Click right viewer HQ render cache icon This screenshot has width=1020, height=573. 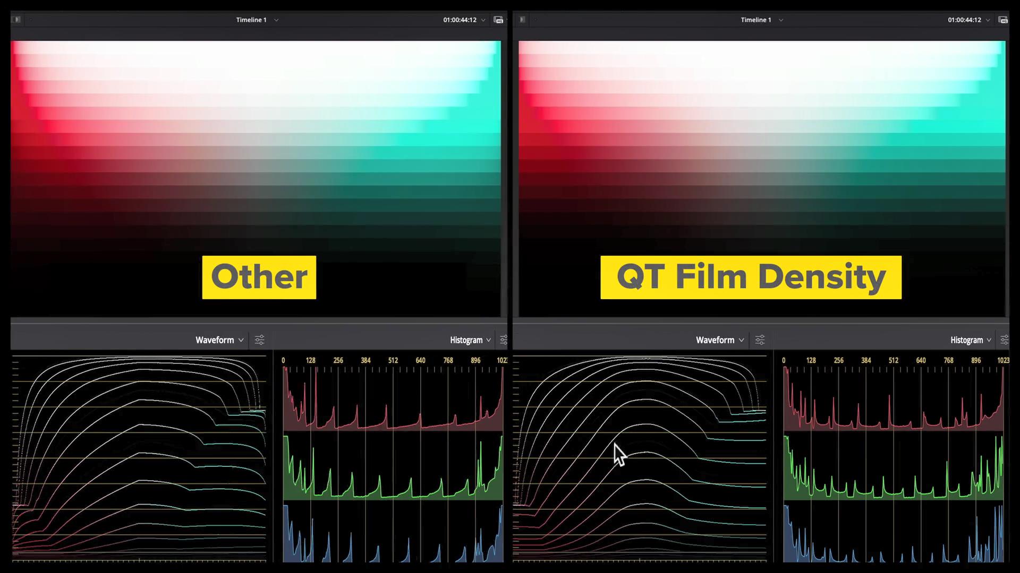point(1002,20)
